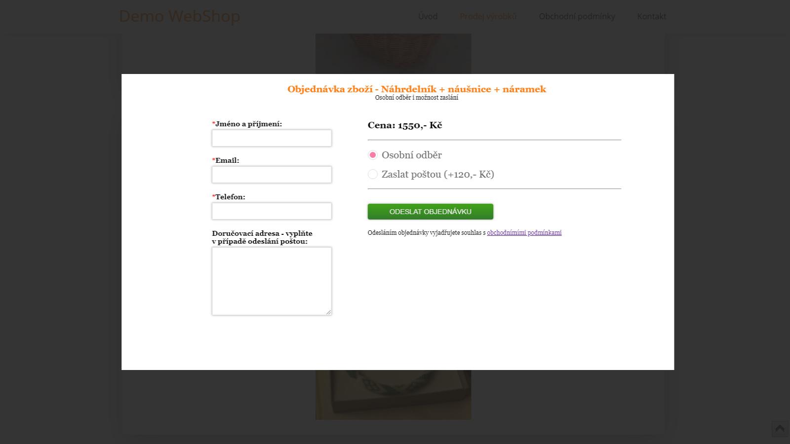
Task: Click the Demo WebShop site logo
Action: tap(180, 16)
